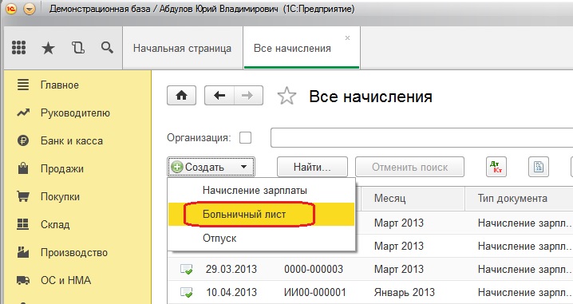Sort by Месяц column header
Screen dimensions: 573x304
(x=413, y=199)
